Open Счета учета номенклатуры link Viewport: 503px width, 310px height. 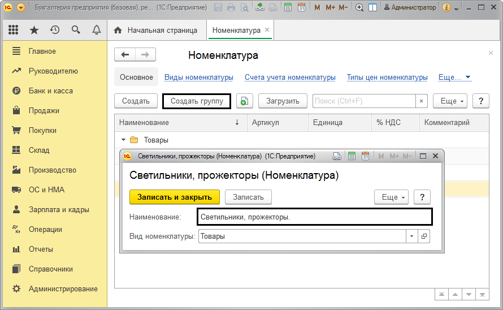coord(290,77)
